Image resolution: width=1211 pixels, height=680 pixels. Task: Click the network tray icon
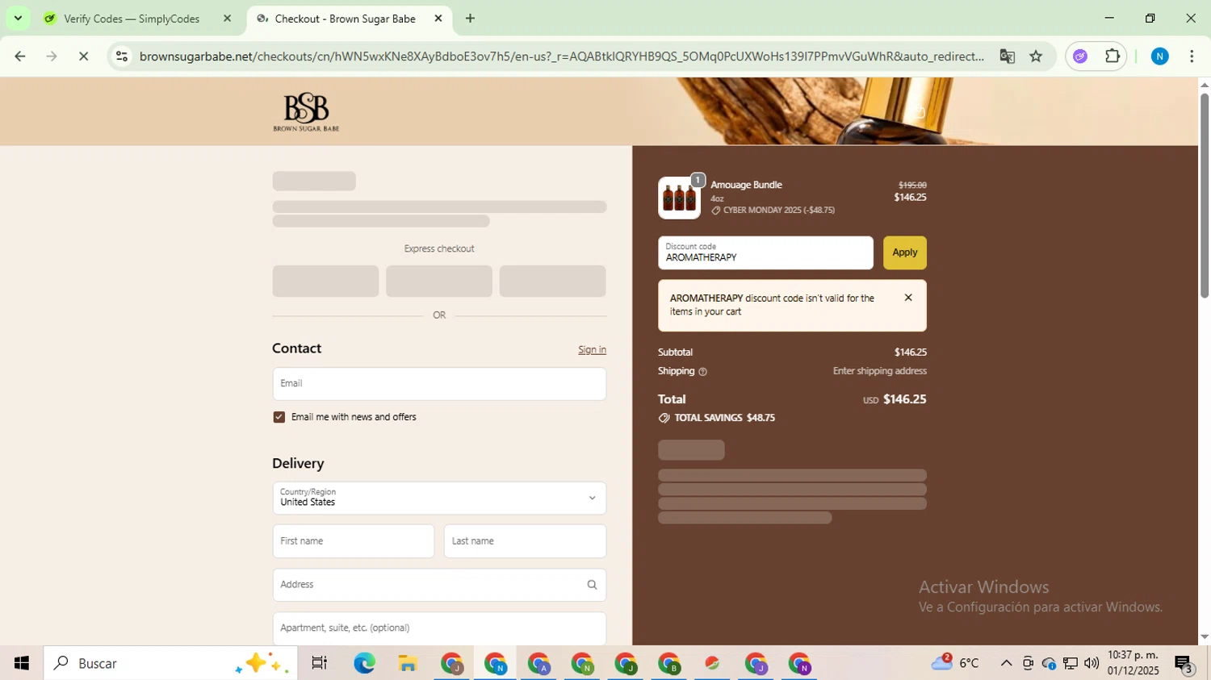1071,663
